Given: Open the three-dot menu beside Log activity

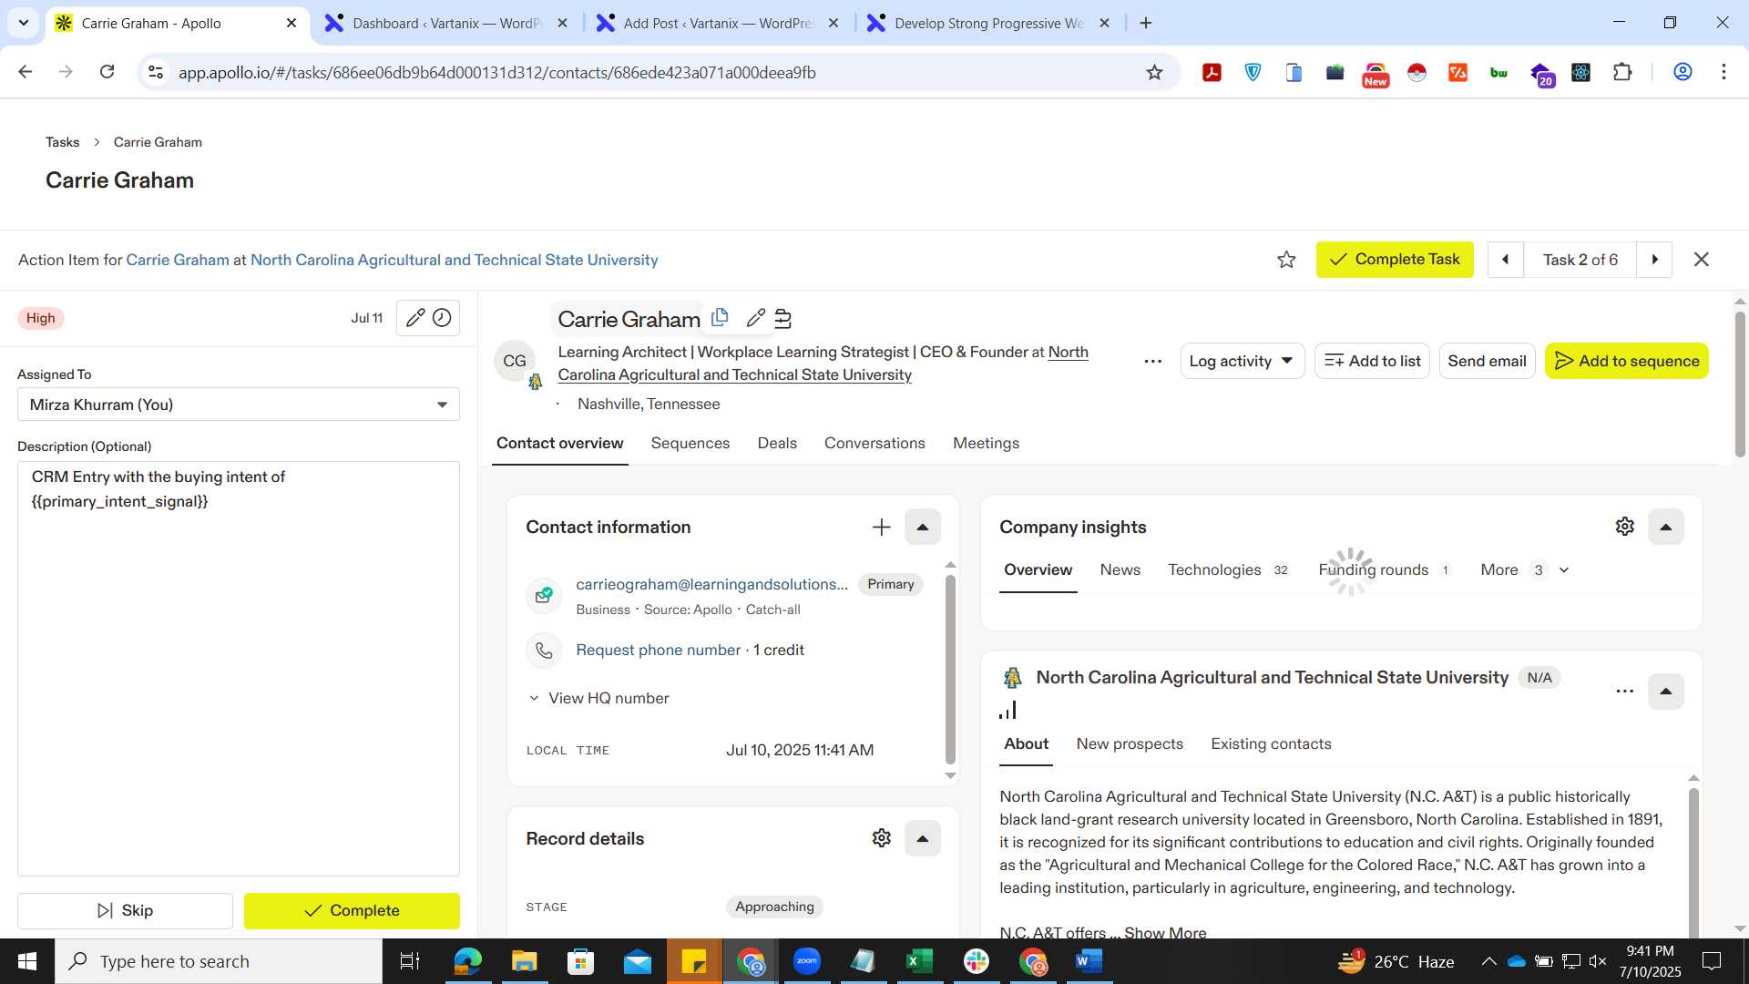Looking at the screenshot, I should 1152,361.
